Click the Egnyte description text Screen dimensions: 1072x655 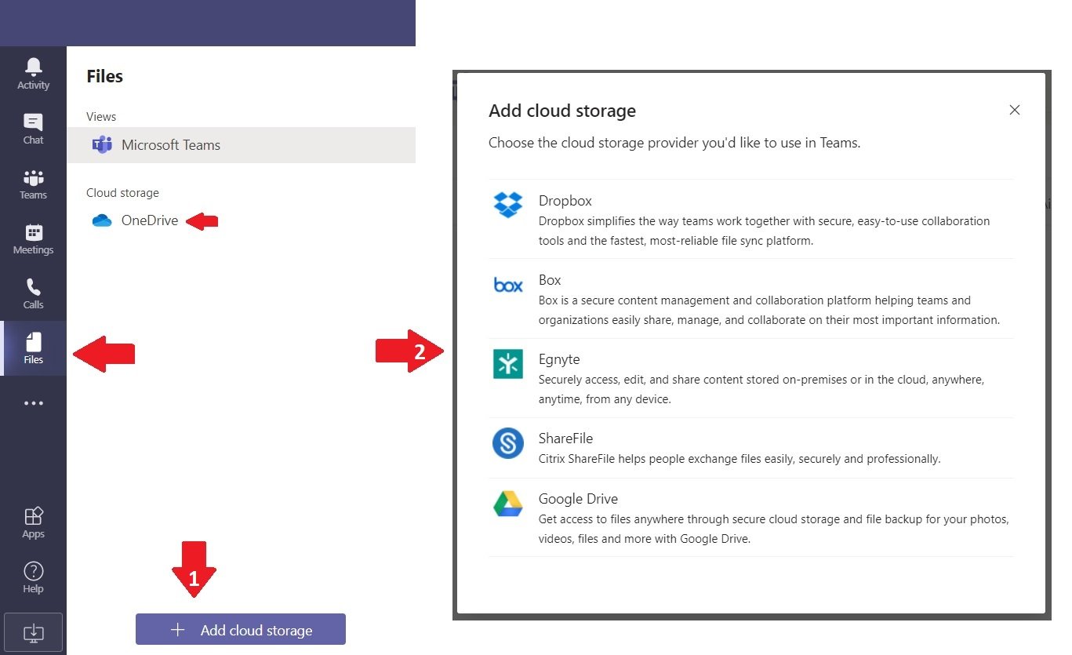point(761,389)
